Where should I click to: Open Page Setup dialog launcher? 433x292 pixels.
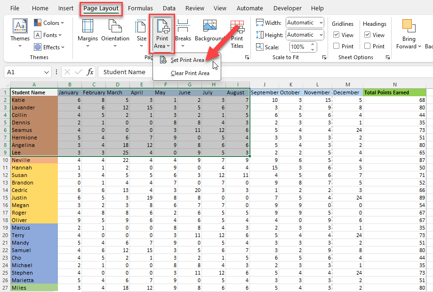[x=247, y=57]
